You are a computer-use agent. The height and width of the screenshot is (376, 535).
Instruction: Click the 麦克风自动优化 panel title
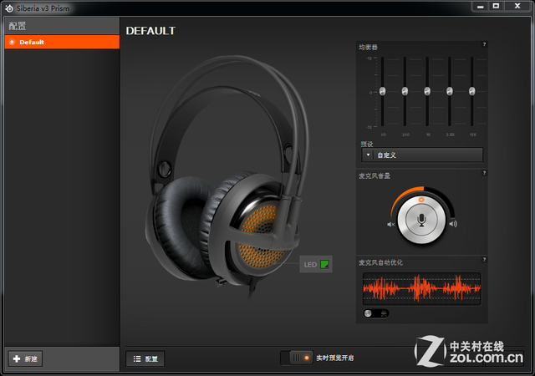(x=380, y=262)
